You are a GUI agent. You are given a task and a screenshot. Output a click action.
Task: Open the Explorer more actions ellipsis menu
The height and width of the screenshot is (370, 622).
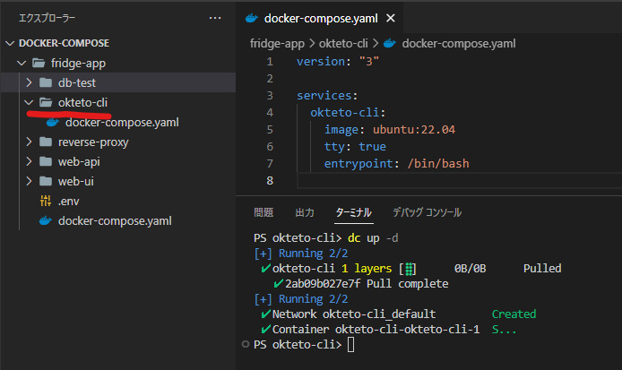(x=214, y=18)
